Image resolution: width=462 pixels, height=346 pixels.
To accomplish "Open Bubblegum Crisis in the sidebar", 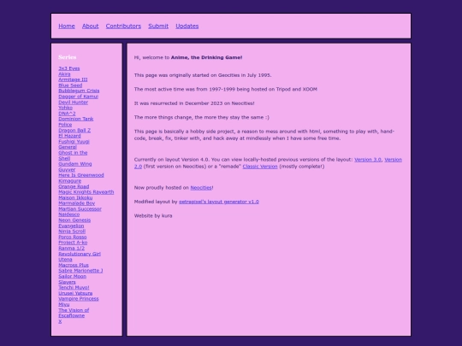I will (x=79, y=91).
